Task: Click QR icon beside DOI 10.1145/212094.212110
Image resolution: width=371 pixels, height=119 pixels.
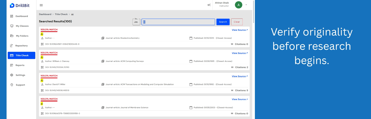Action: 42,67
